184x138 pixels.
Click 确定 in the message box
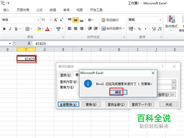118,92
